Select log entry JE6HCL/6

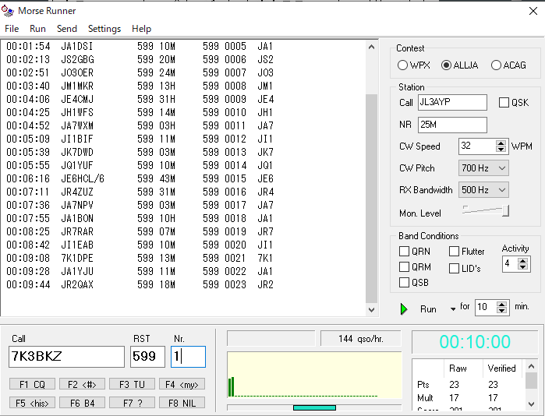140,178
